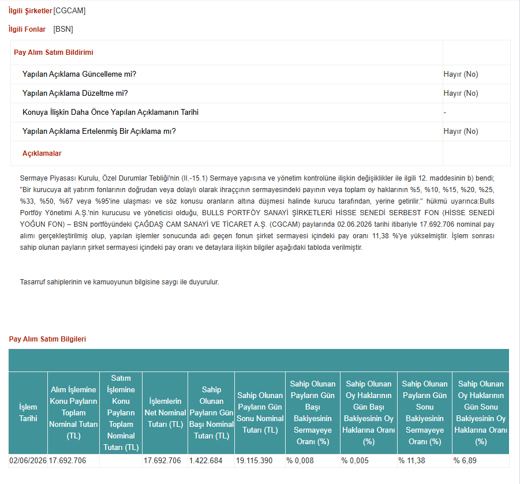Click the 17.692.706 cell under Net Nominal column
Viewport: 520px width, 484px height.
click(x=165, y=461)
